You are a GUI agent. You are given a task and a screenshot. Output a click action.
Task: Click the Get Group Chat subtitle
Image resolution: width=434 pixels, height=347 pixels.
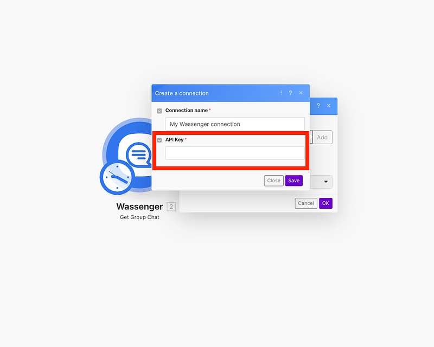pyautogui.click(x=139, y=217)
